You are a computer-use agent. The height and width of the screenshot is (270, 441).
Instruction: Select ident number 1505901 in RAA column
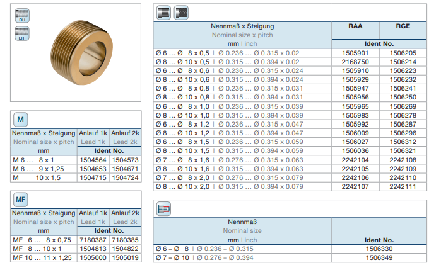click(x=355, y=53)
